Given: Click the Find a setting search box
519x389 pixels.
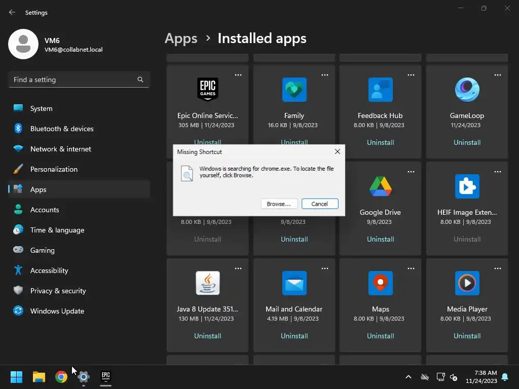Looking at the screenshot, I should tap(79, 80).
